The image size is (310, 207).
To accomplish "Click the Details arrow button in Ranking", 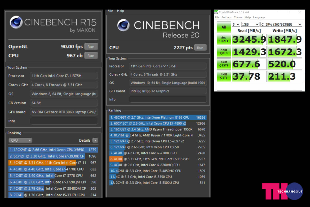I will click(95, 140).
